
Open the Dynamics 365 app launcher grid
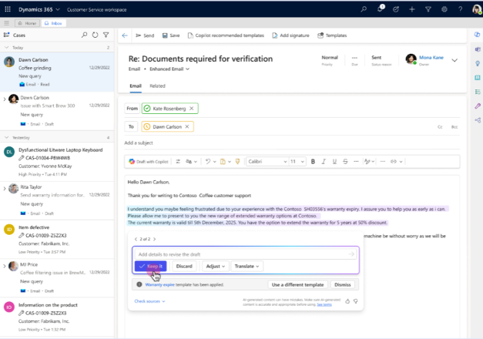click(x=7, y=8)
